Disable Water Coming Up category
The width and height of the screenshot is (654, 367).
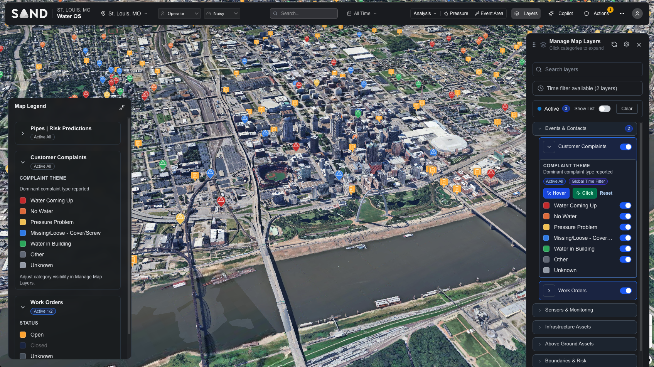point(625,205)
